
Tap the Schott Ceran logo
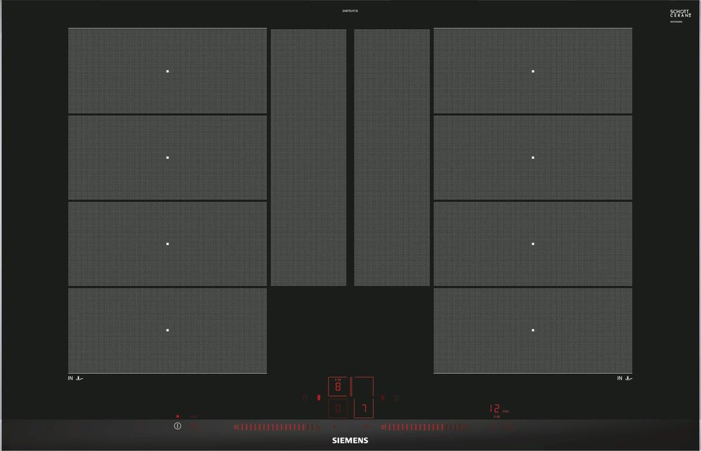pos(680,13)
